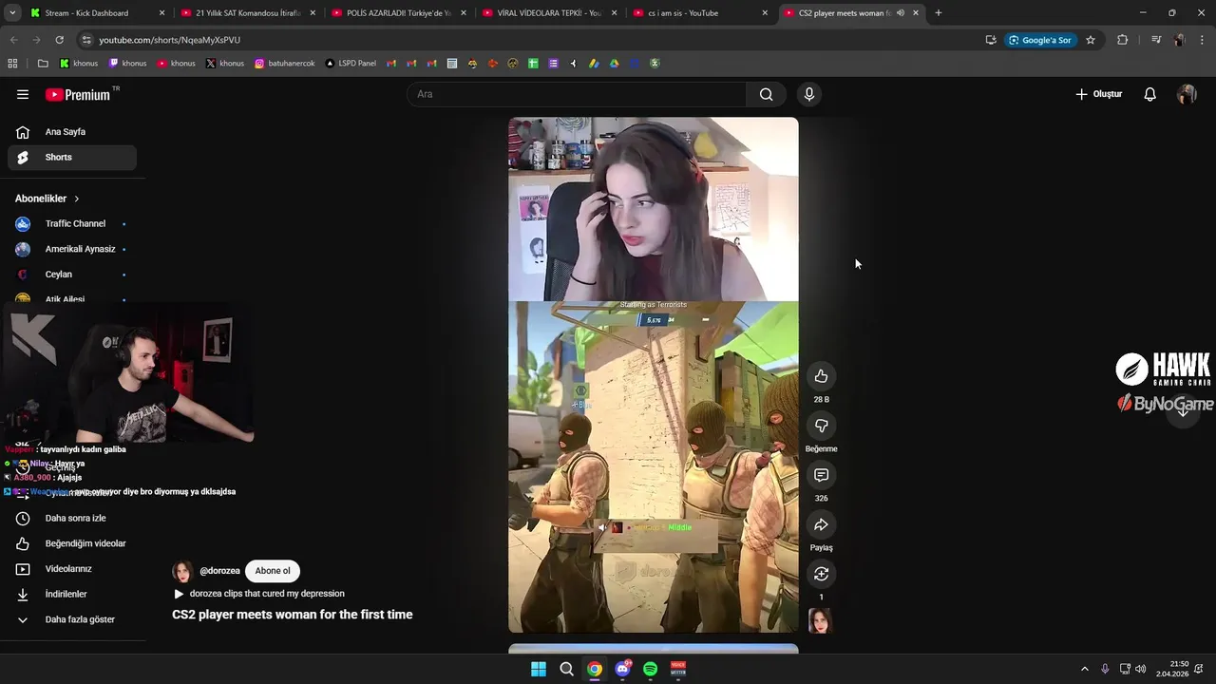
Task: Open Discord from the taskbar
Action: [622, 669]
